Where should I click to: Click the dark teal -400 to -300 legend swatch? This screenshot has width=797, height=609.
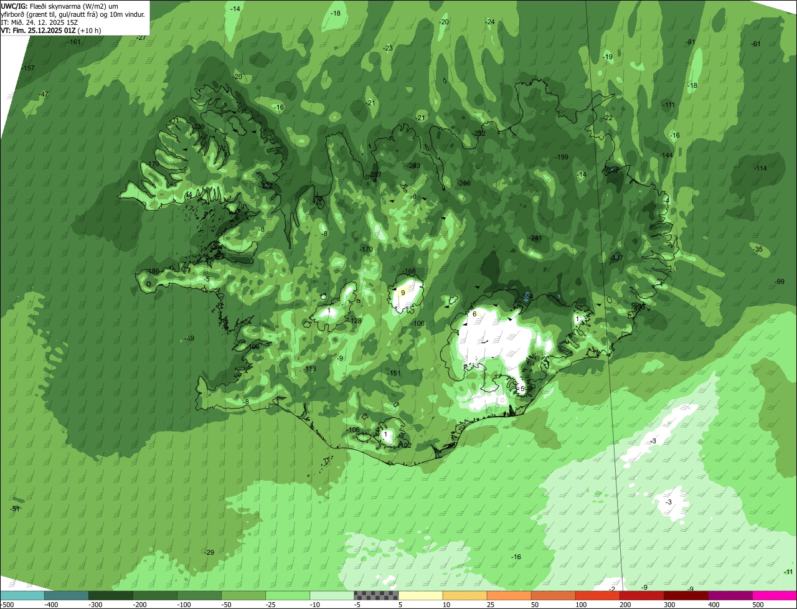pos(66,596)
